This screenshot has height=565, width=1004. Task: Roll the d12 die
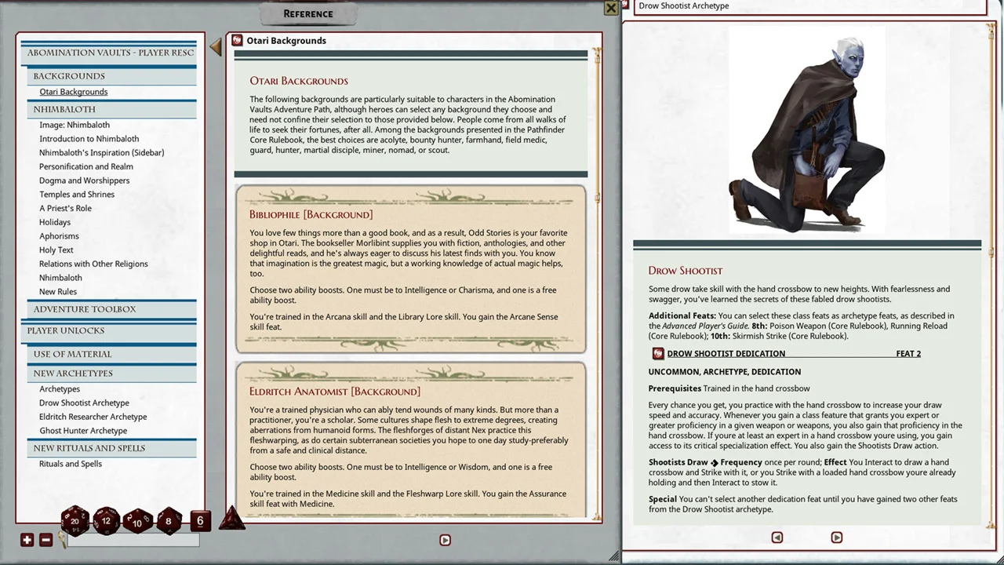106,520
